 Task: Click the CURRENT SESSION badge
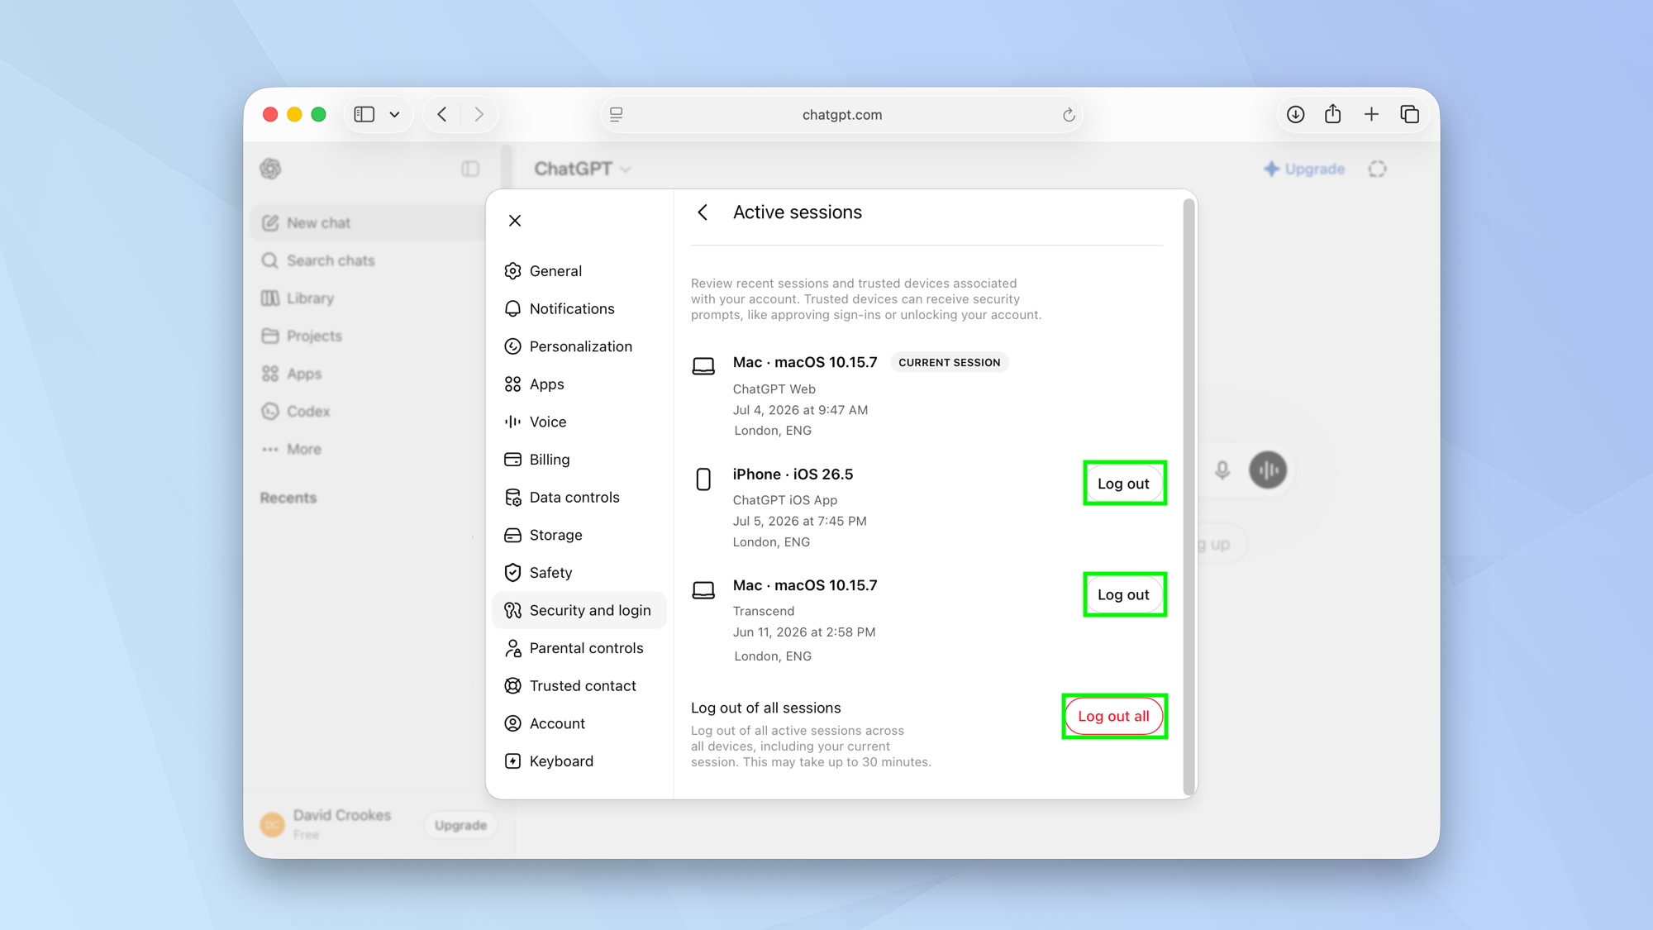point(949,362)
